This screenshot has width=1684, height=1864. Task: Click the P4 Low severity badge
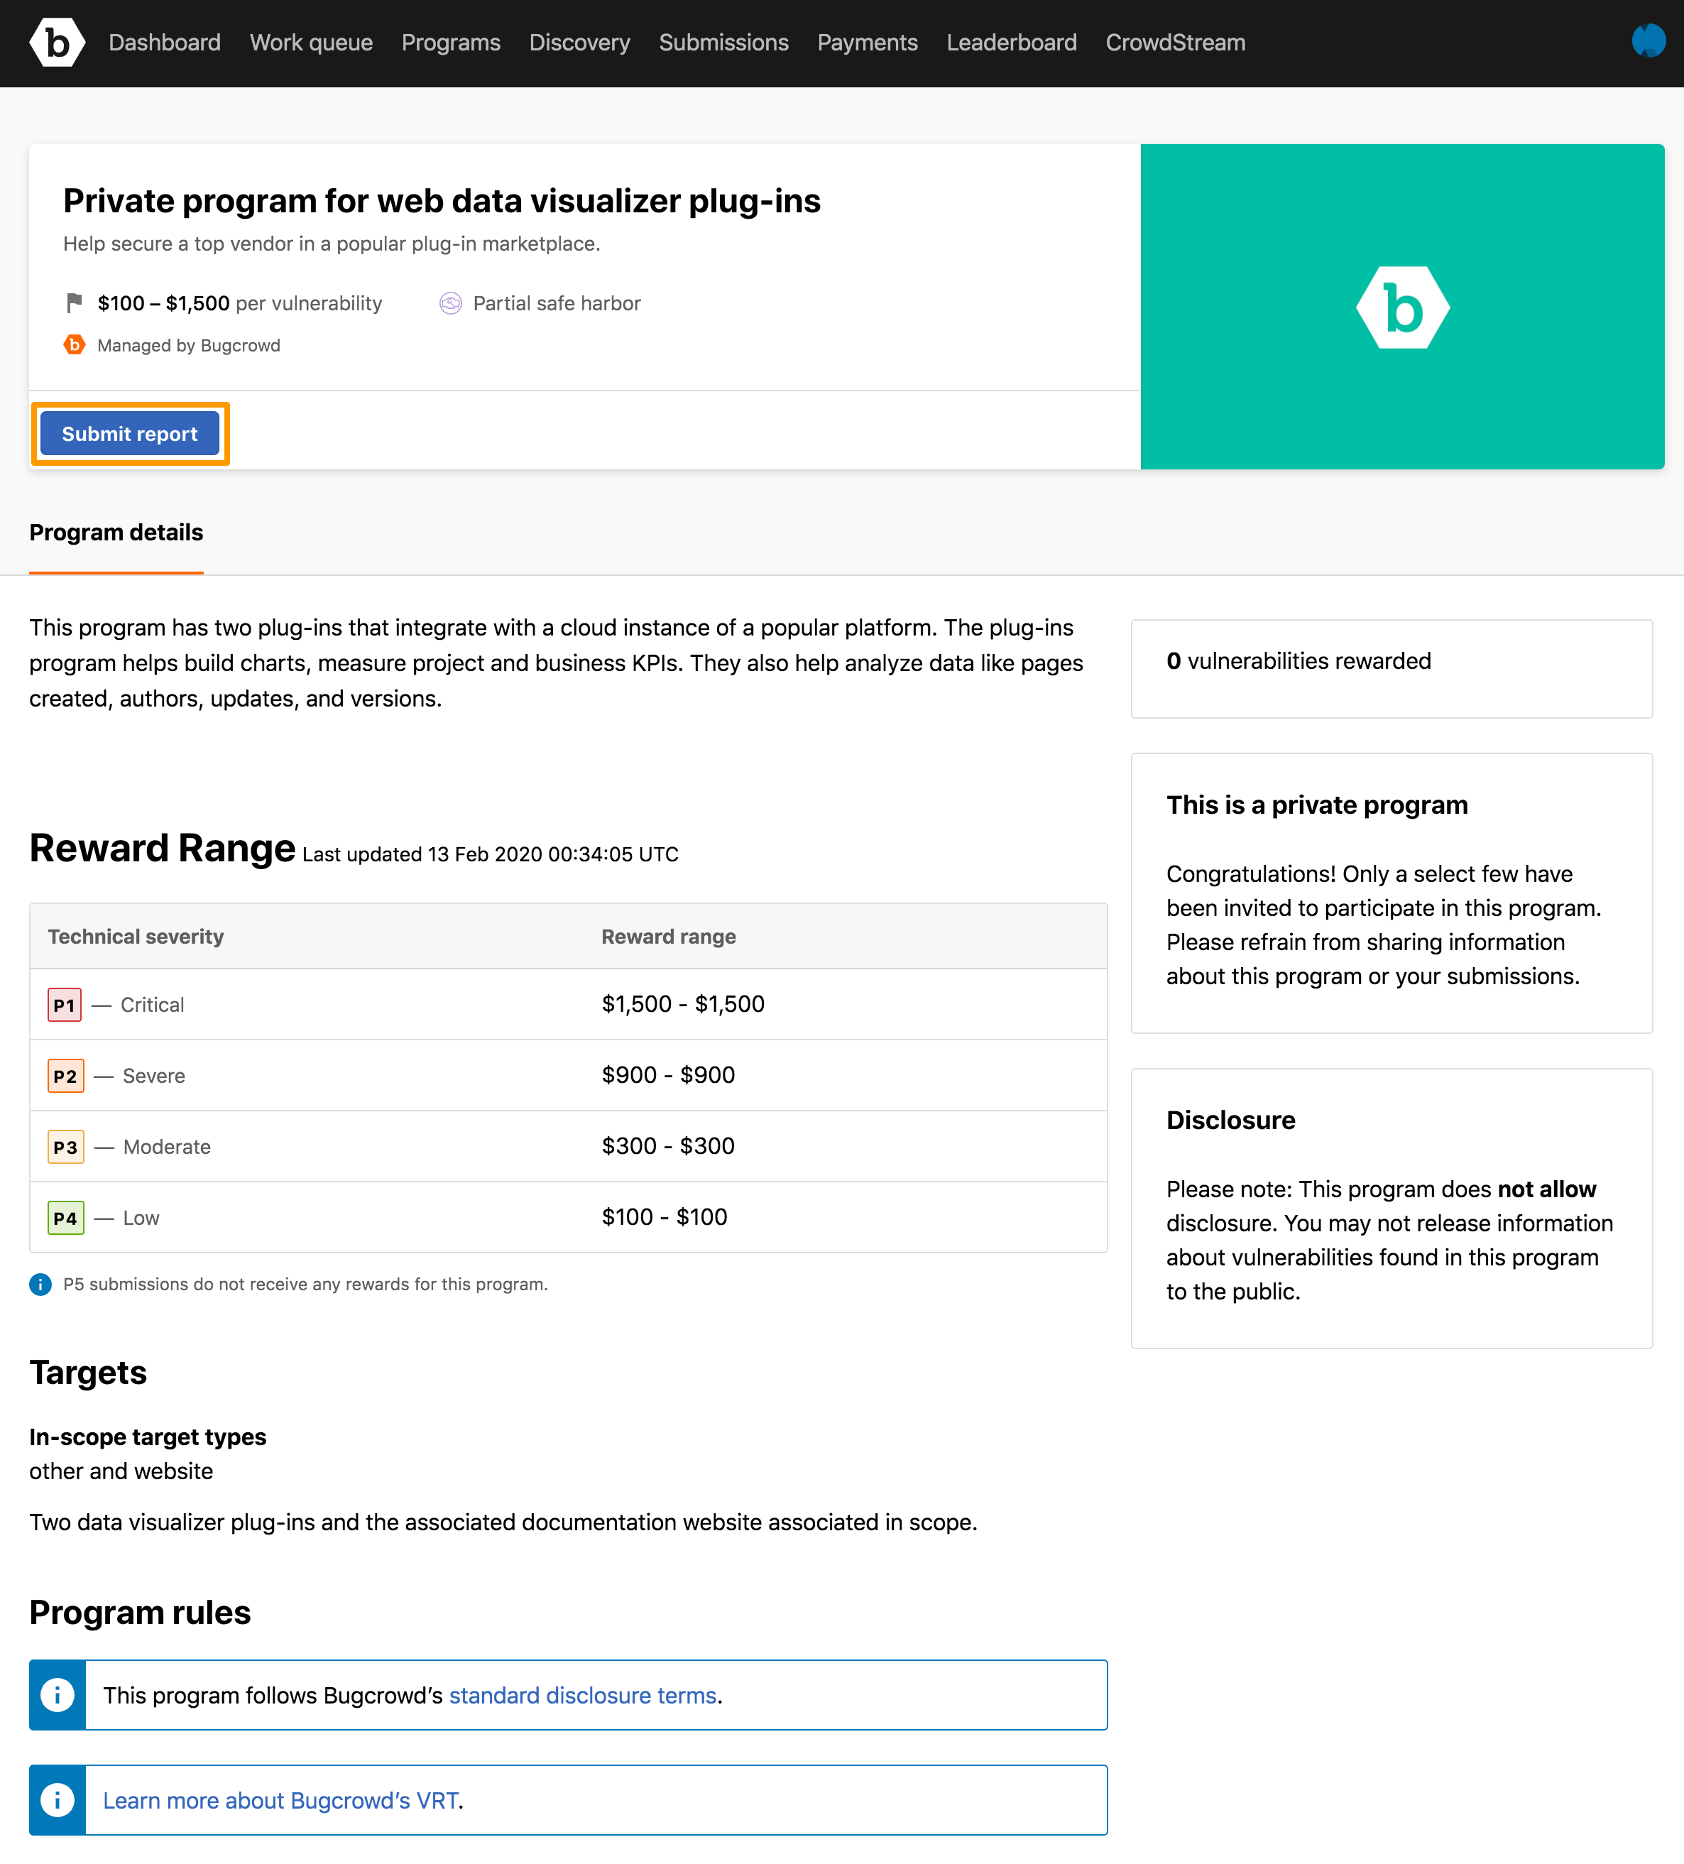click(x=65, y=1218)
